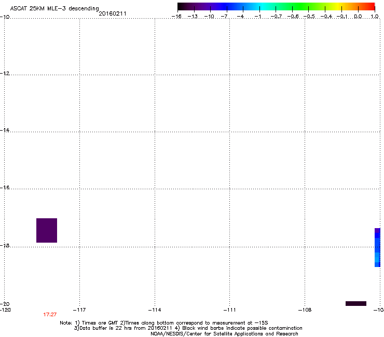The height and width of the screenshot is (337, 384).
Task: Click the -18 latitude label
Action: click(5, 245)
